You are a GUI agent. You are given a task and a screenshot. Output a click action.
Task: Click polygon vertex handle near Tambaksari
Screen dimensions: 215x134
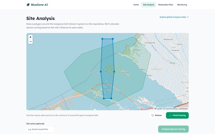101,72
